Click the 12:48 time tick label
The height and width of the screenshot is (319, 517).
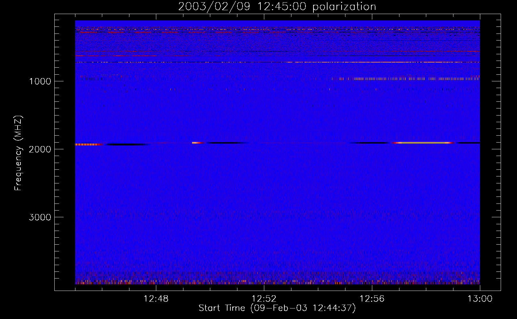coord(156,299)
